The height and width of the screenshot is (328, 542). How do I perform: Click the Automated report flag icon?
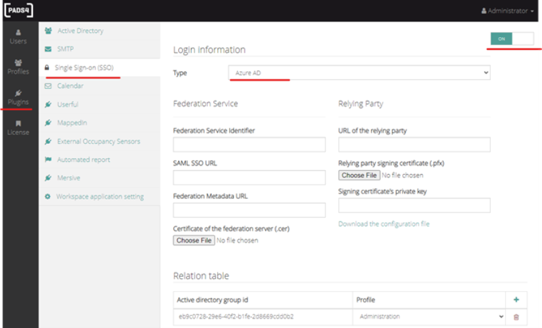click(x=48, y=159)
